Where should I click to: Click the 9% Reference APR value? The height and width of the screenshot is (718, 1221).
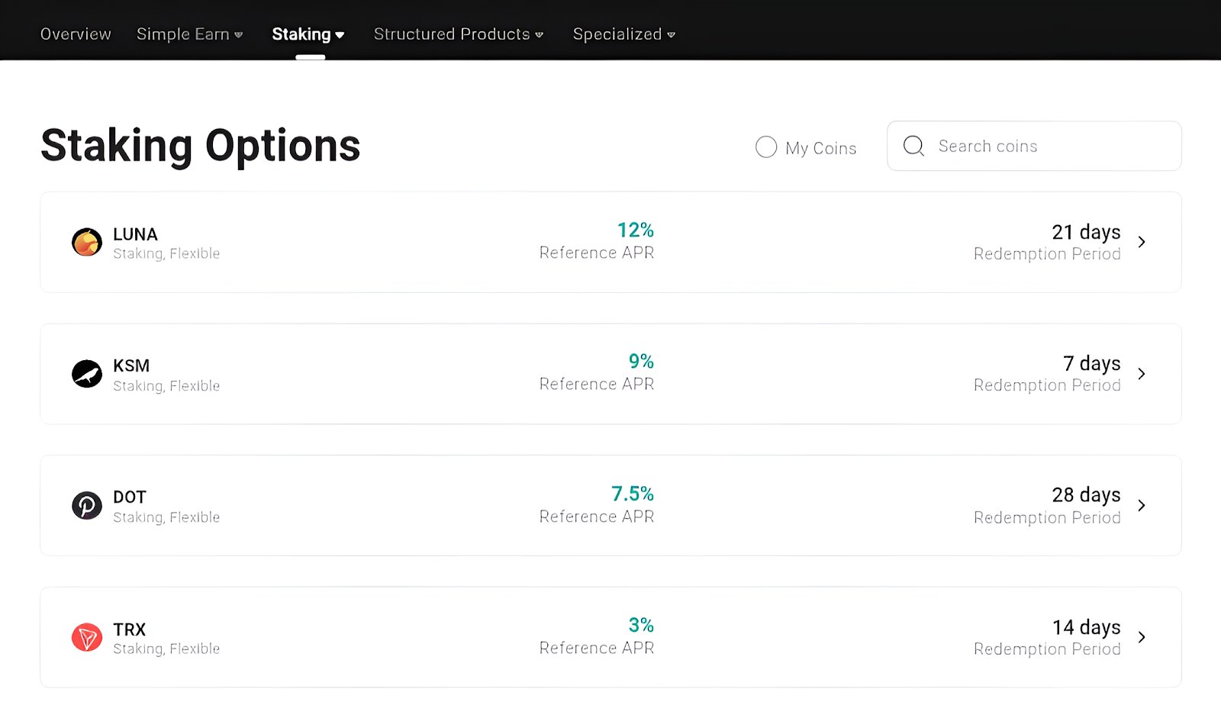point(641,361)
